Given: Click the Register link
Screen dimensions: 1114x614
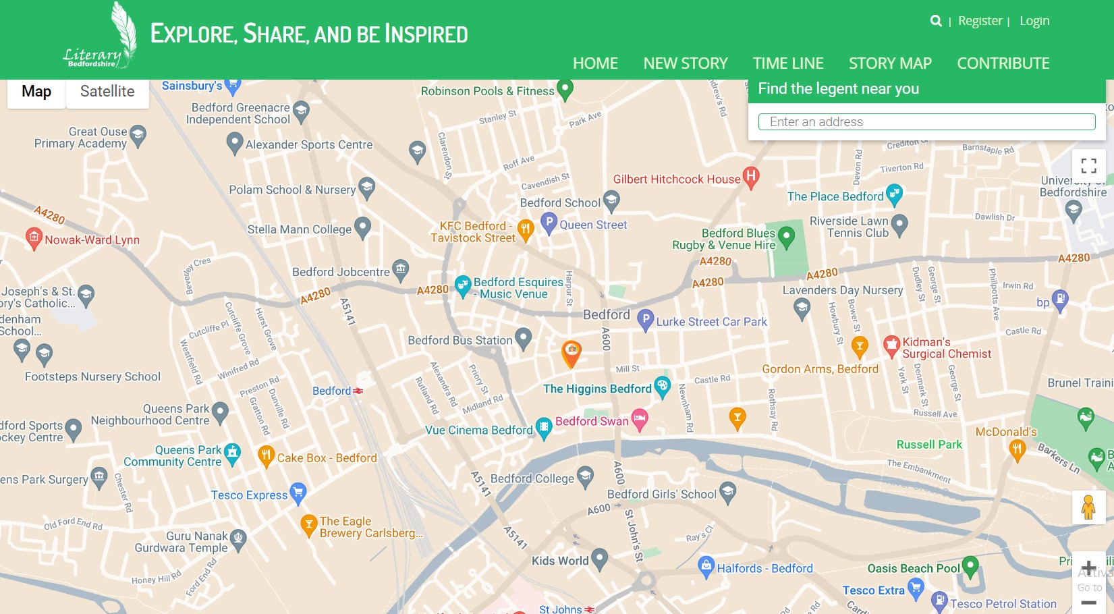Looking at the screenshot, I should point(980,21).
